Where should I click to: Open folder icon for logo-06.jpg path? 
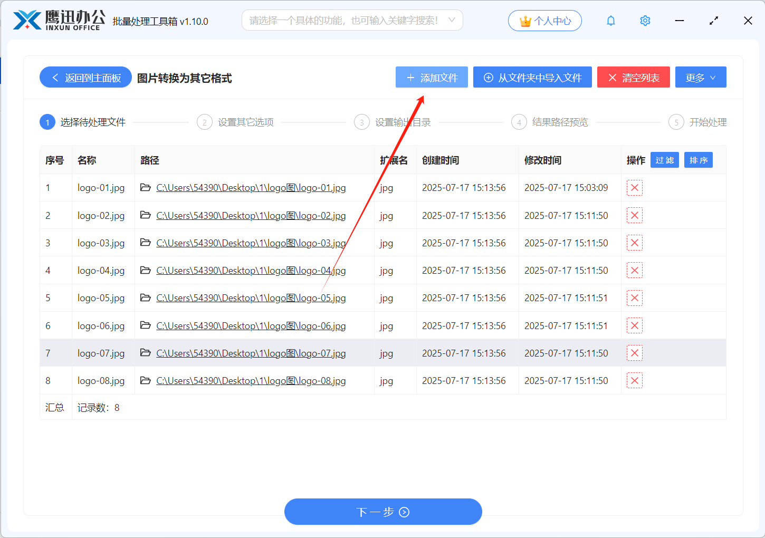146,325
